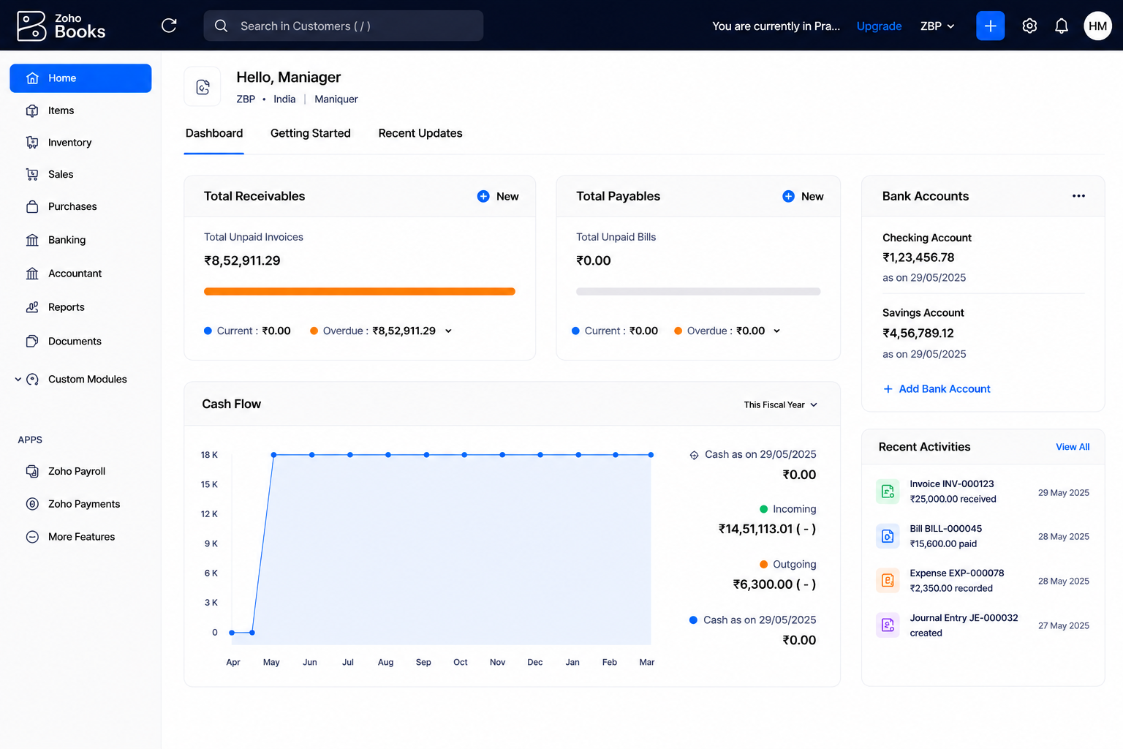Open the ZBP organization dropdown
The image size is (1123, 749).
point(937,26)
